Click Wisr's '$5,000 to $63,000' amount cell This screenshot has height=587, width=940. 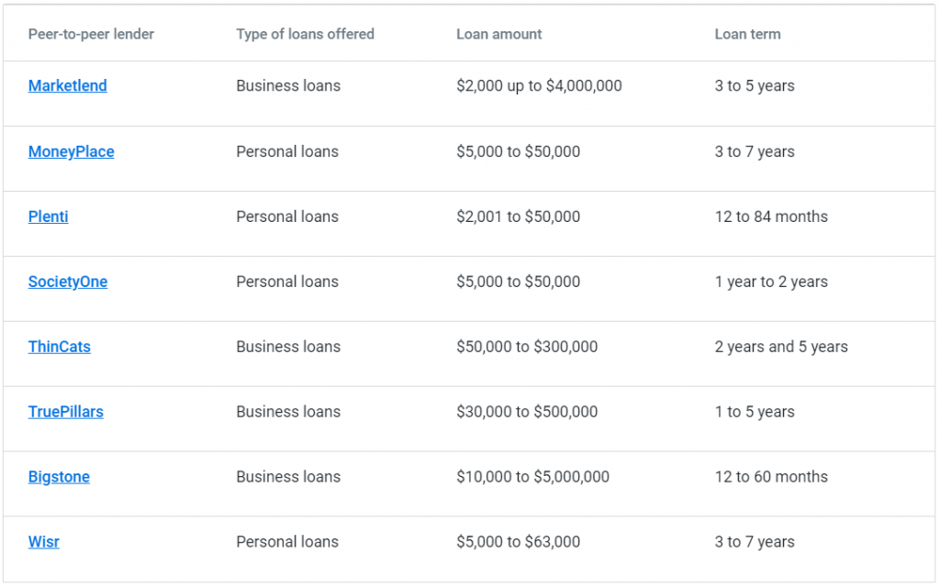click(518, 543)
